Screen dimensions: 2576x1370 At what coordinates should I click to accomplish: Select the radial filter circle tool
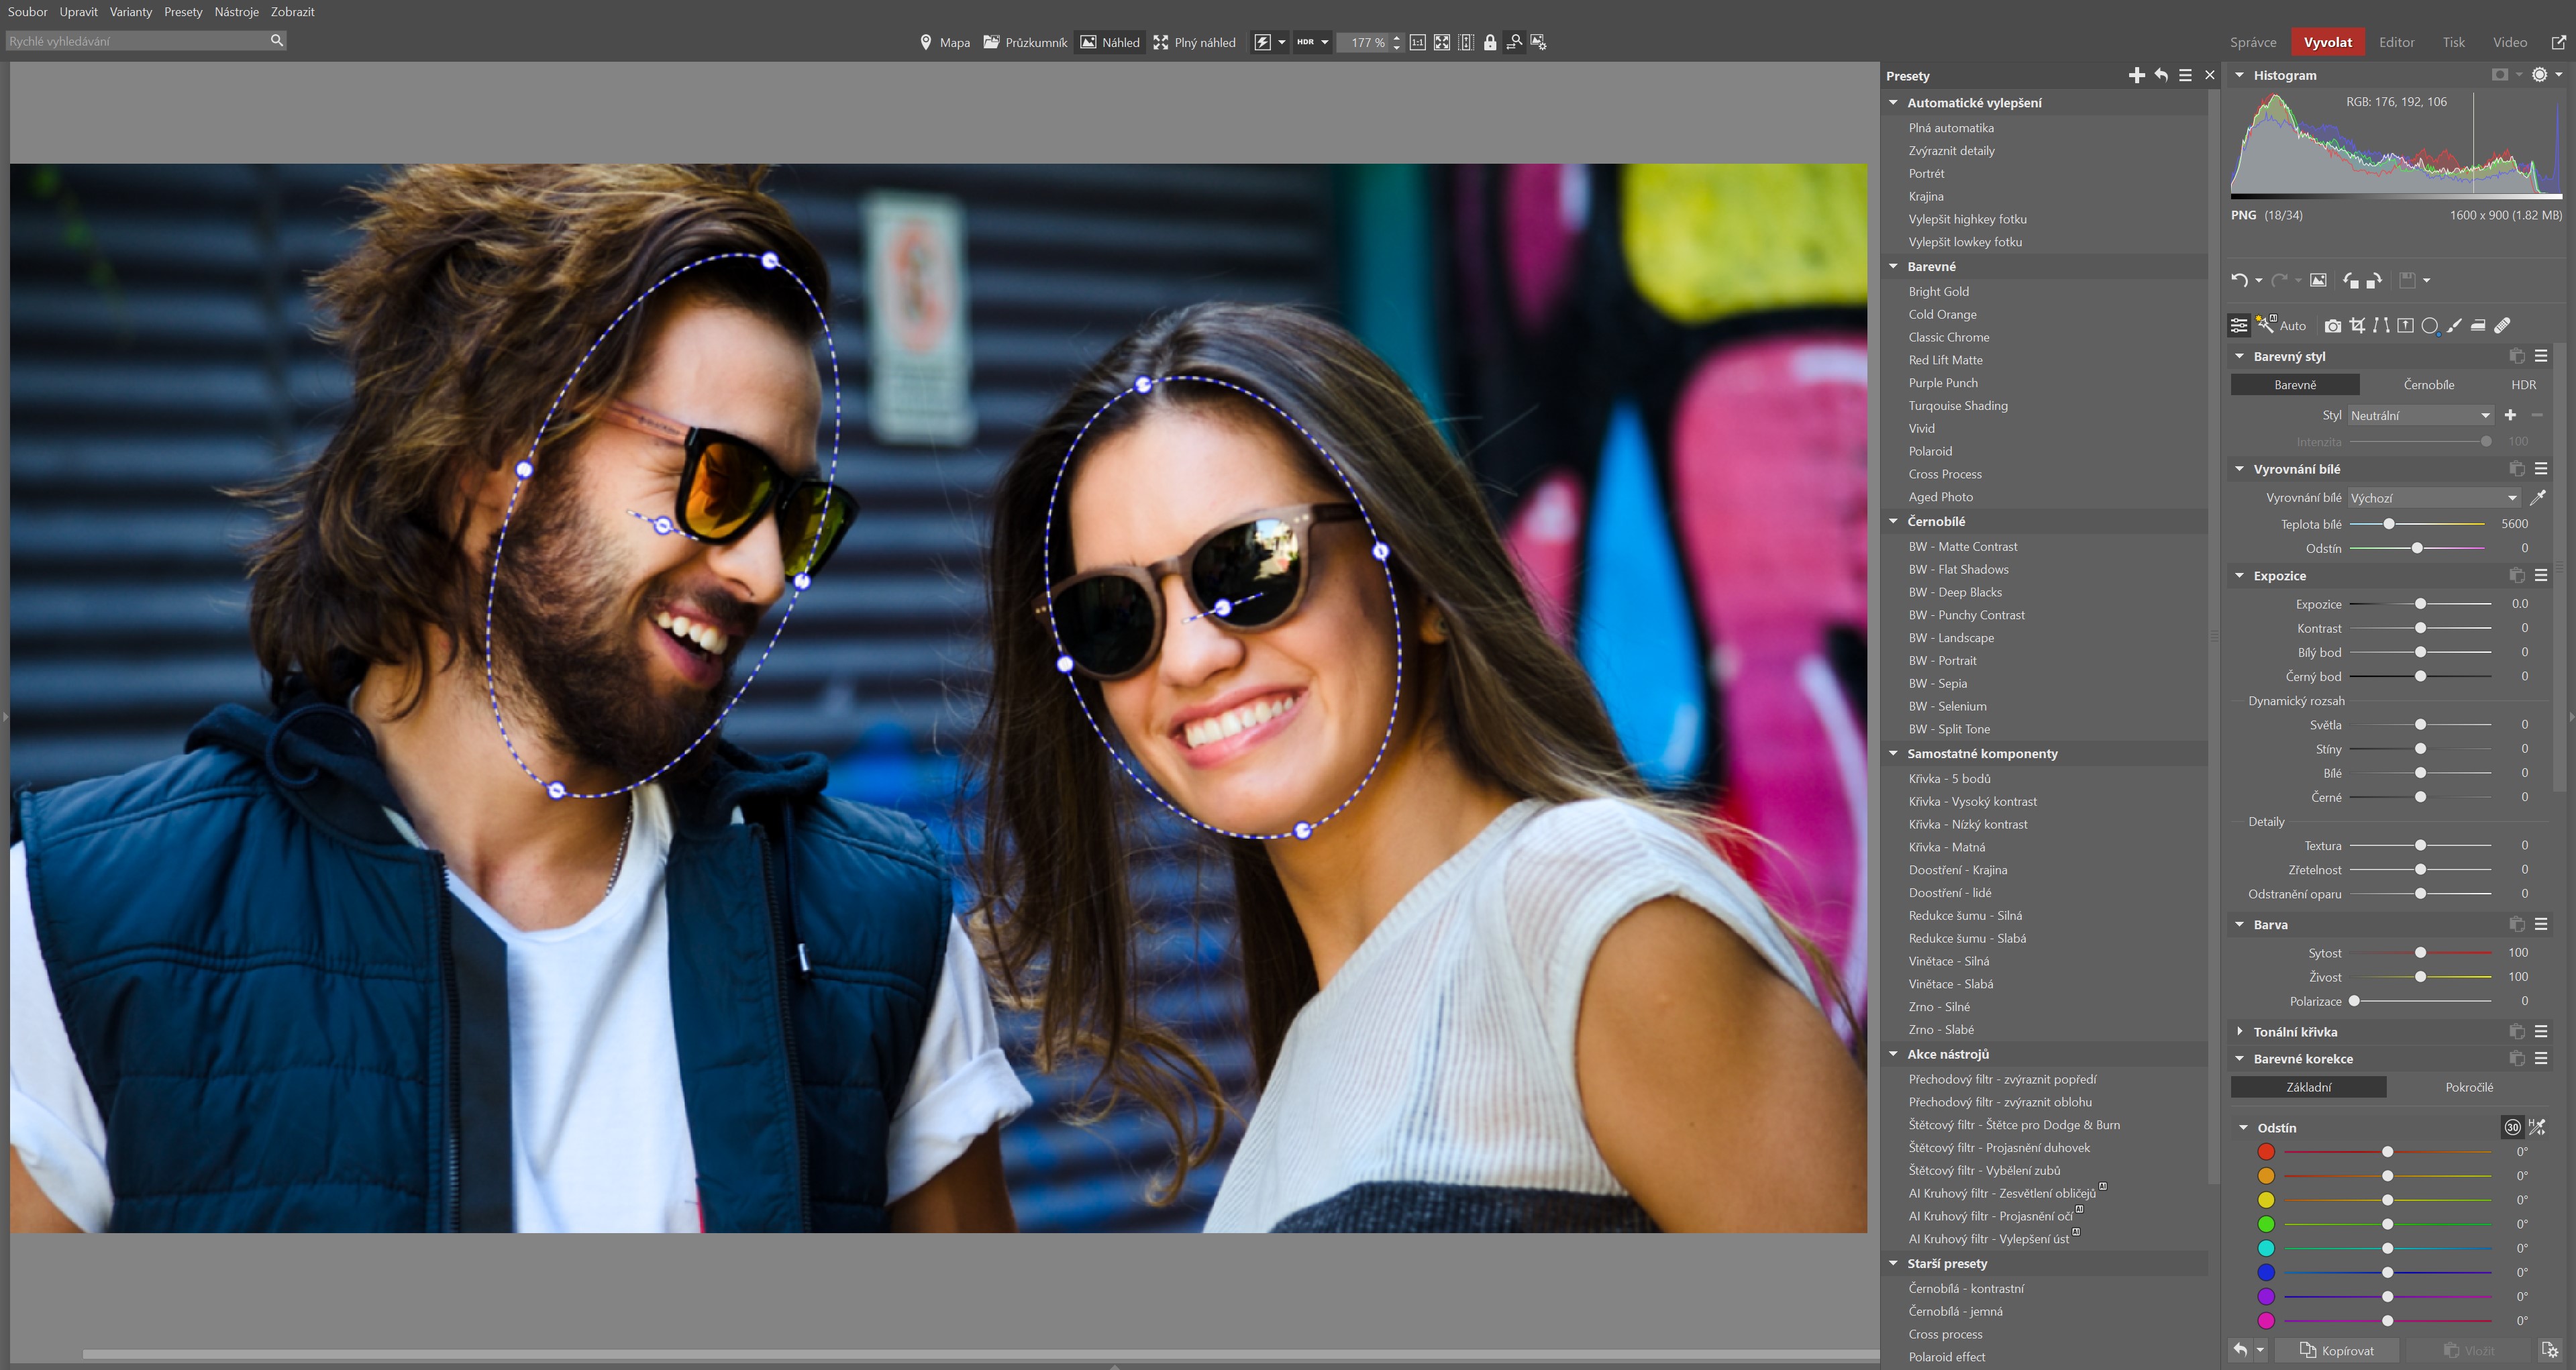(2429, 325)
